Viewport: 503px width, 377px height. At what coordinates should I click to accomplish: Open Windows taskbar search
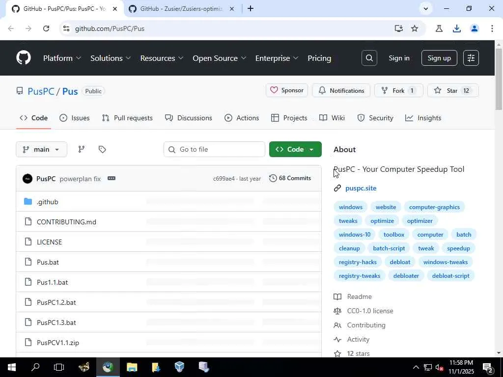click(35, 367)
